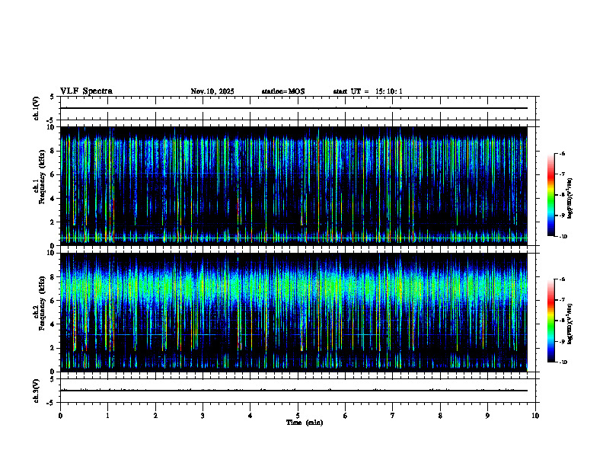This screenshot has width=603, height=466.
Task: Click time axis tick label "8"
Action: tap(440, 416)
